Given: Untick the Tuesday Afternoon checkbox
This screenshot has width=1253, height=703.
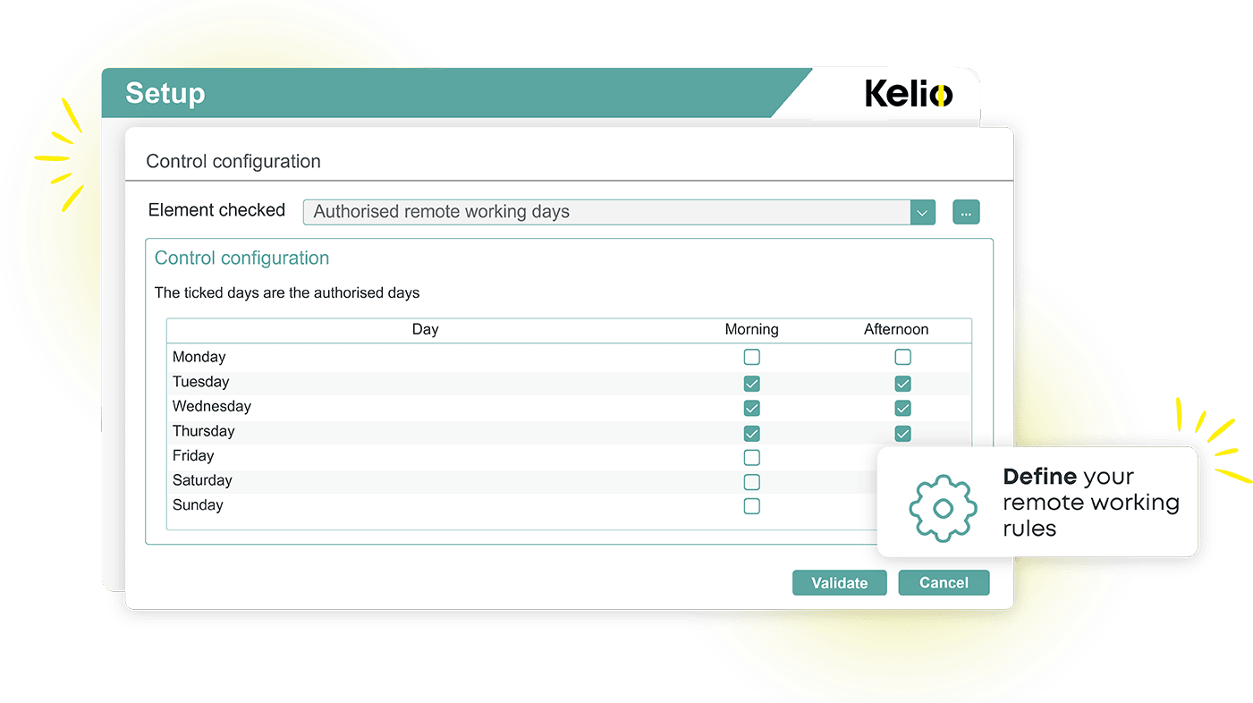Looking at the screenshot, I should [x=903, y=384].
